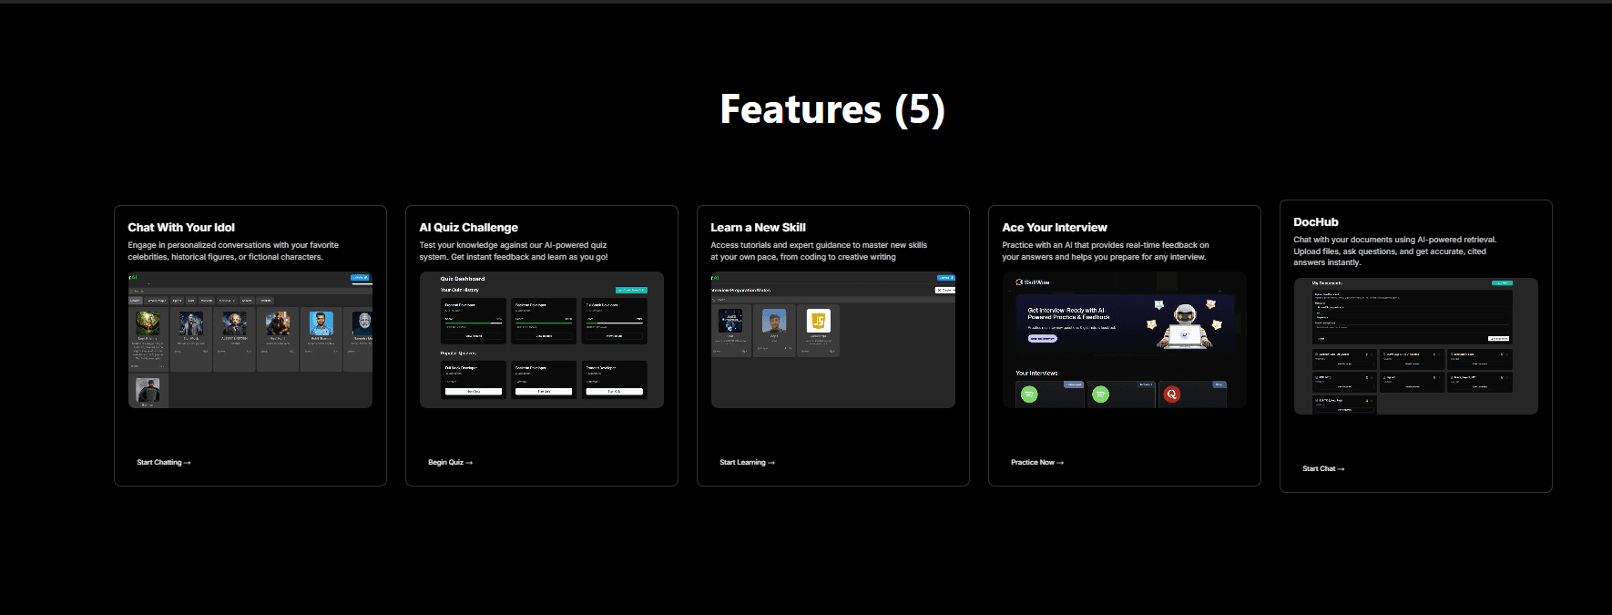Click the Learn a New Skill title
Image resolution: width=1612 pixels, height=615 pixels.
tap(758, 228)
